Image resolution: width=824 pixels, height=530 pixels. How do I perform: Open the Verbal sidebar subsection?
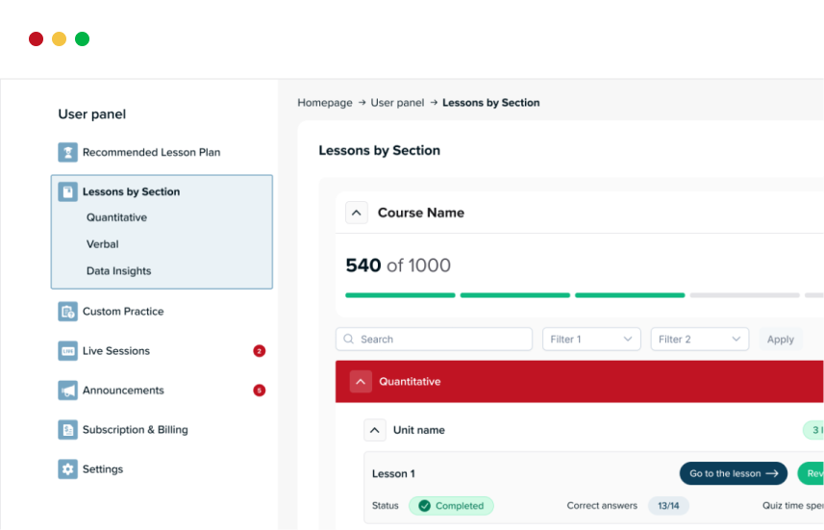click(103, 244)
